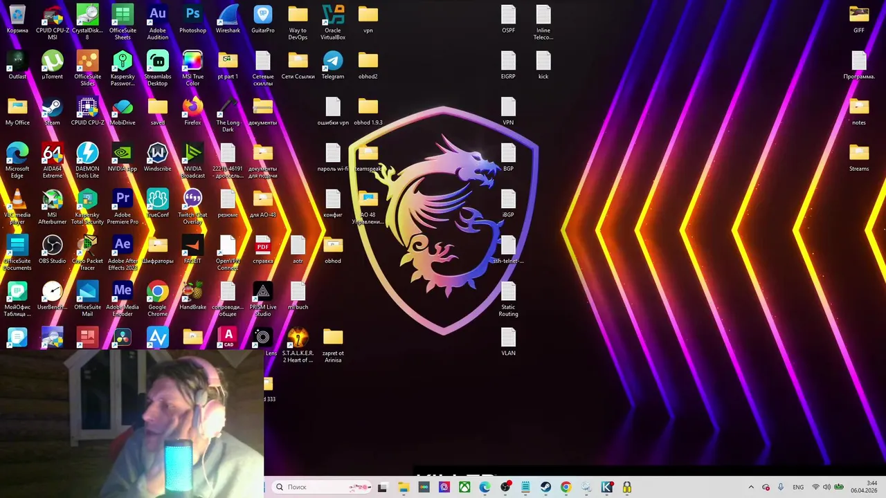
Task: Open Xbox app on the taskbar
Action: (x=464, y=487)
